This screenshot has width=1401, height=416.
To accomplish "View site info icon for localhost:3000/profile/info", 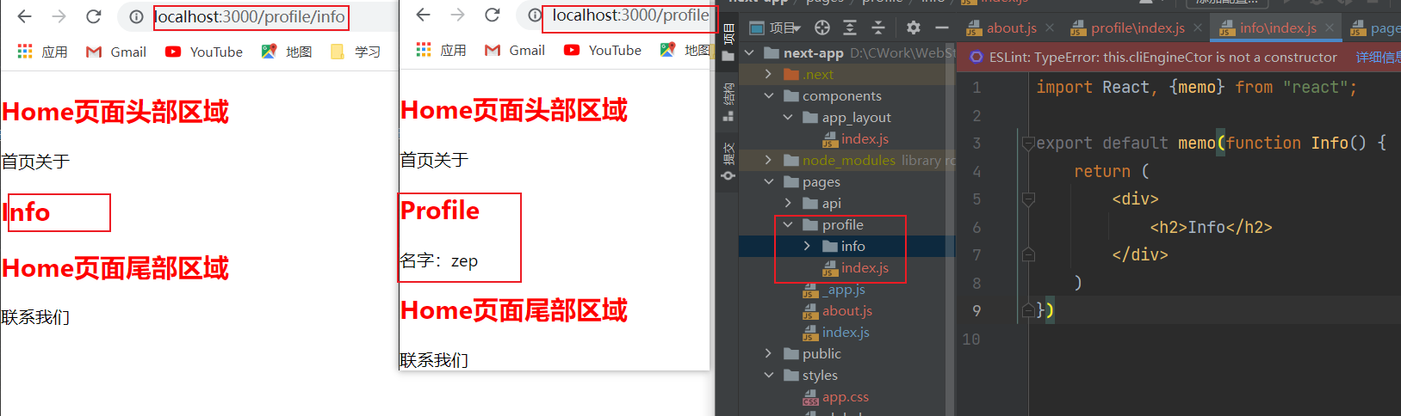I will pos(136,16).
